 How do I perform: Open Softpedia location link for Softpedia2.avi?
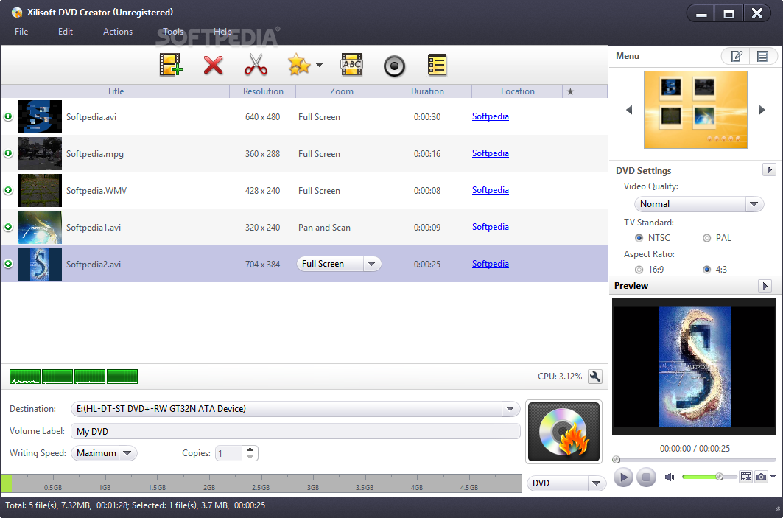tap(491, 264)
